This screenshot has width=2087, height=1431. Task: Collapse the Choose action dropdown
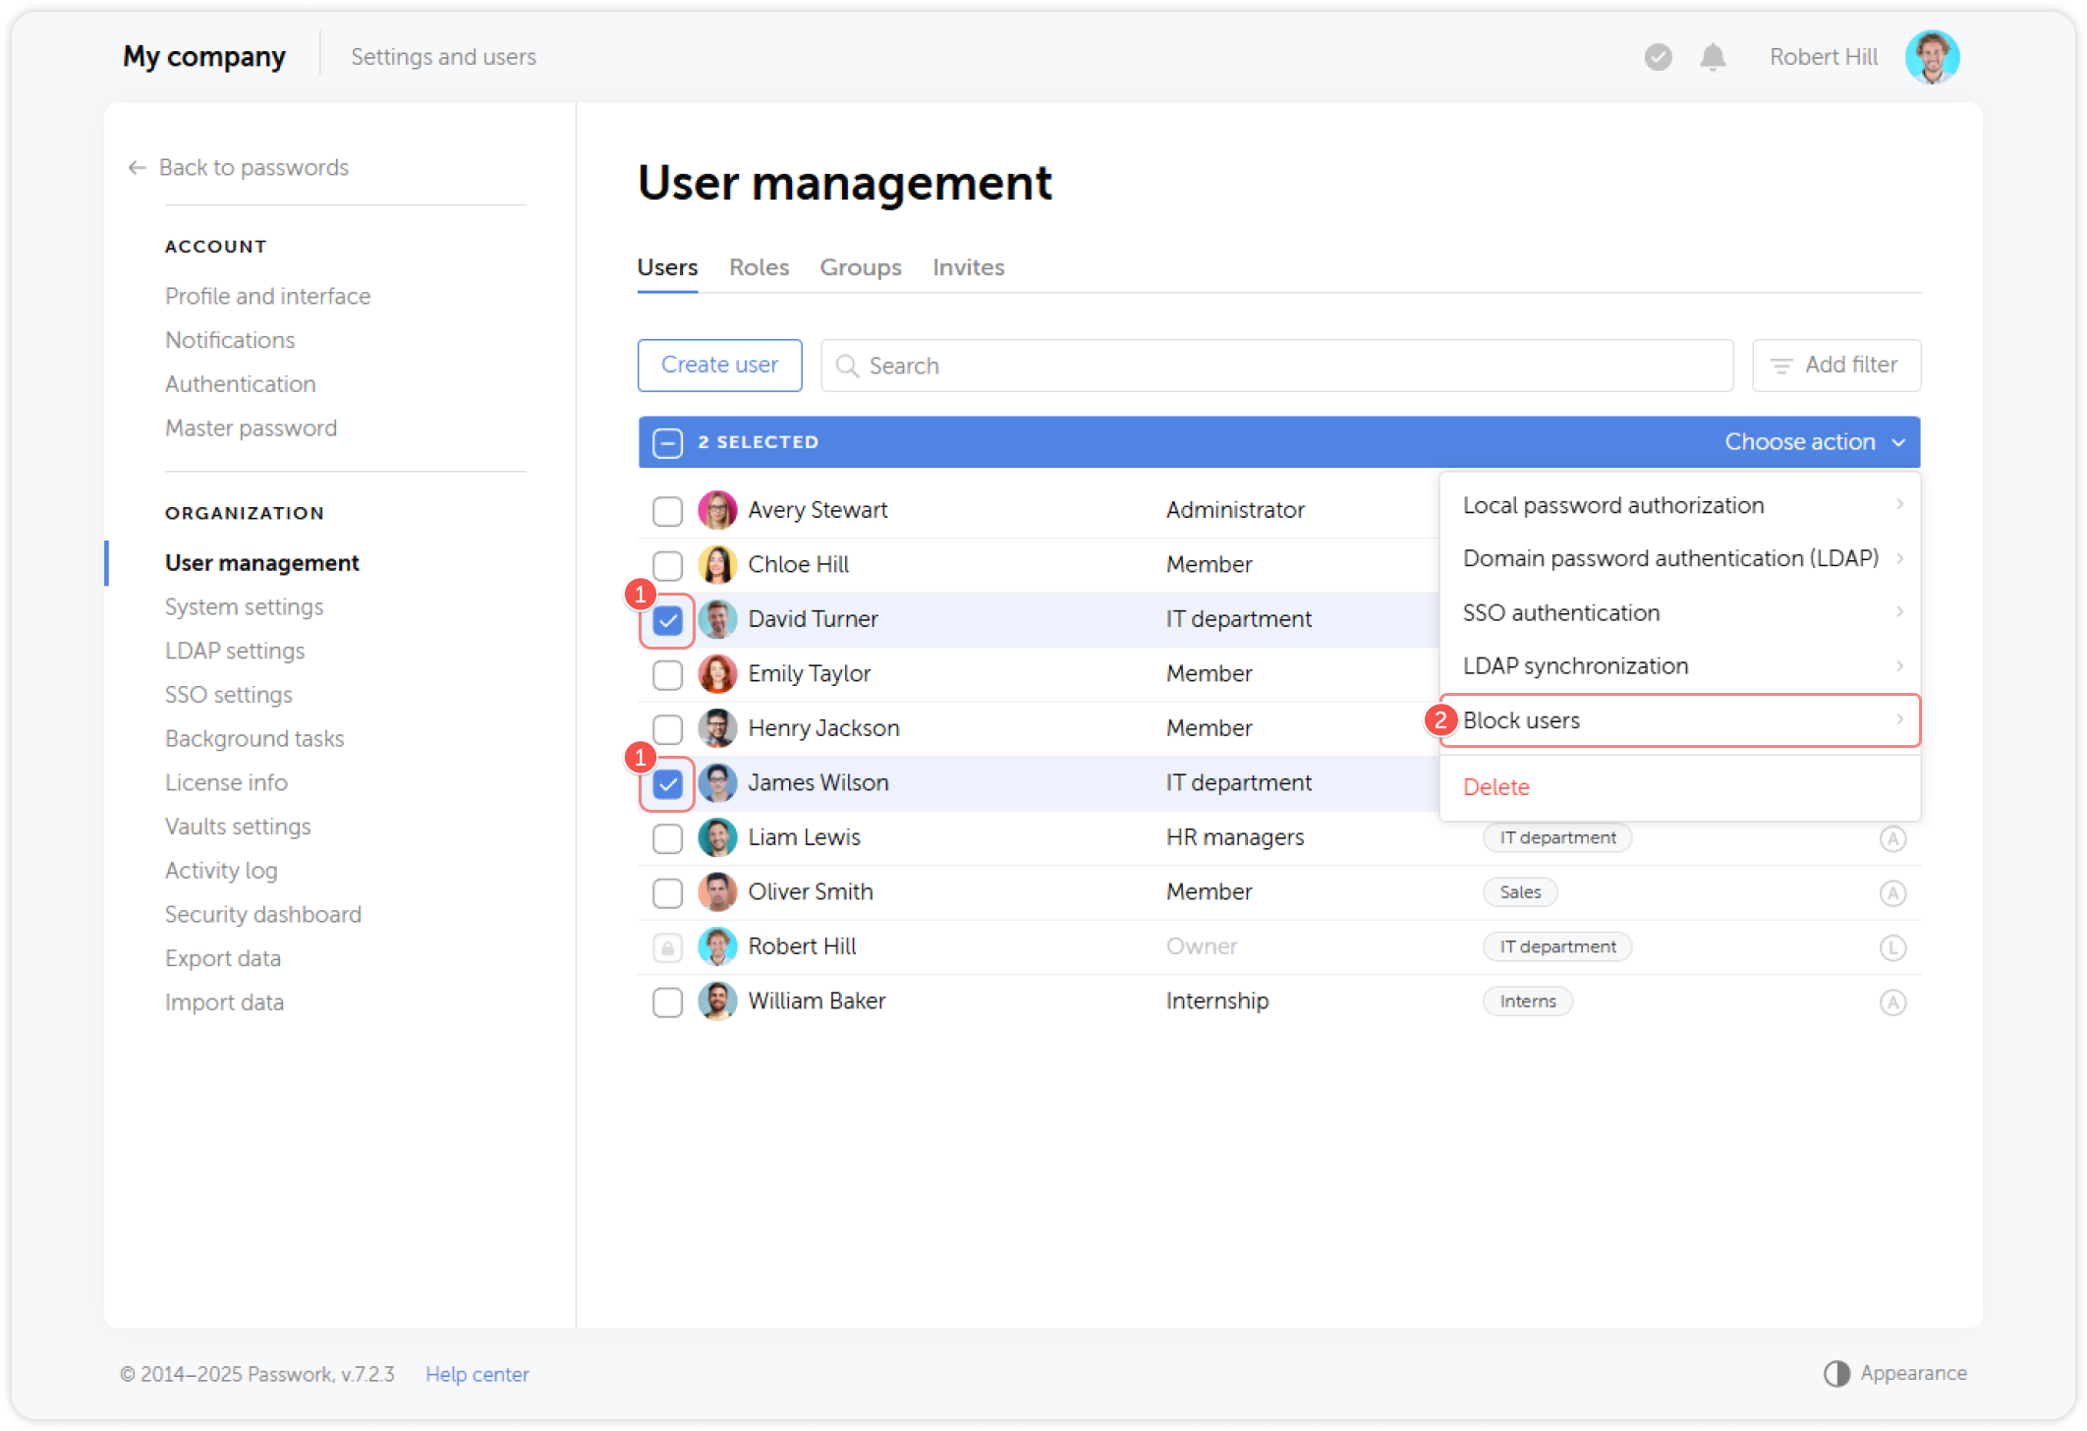pyautogui.click(x=1813, y=442)
